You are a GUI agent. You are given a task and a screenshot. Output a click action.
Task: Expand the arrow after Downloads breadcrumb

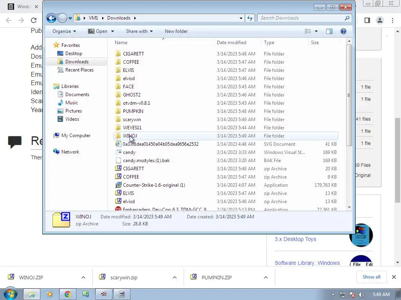tap(135, 18)
